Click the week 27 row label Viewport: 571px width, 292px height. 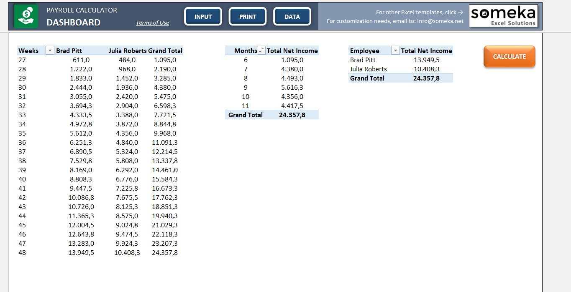22,60
